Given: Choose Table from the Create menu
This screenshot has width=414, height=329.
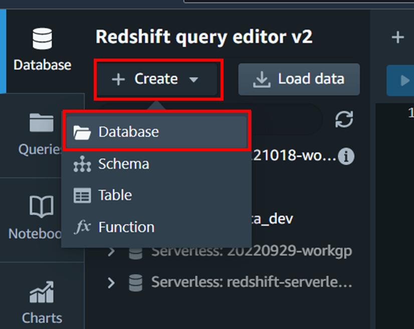Looking at the screenshot, I should (156, 195).
